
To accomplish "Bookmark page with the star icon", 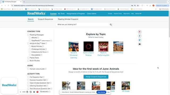I will click(x=138, y=6).
